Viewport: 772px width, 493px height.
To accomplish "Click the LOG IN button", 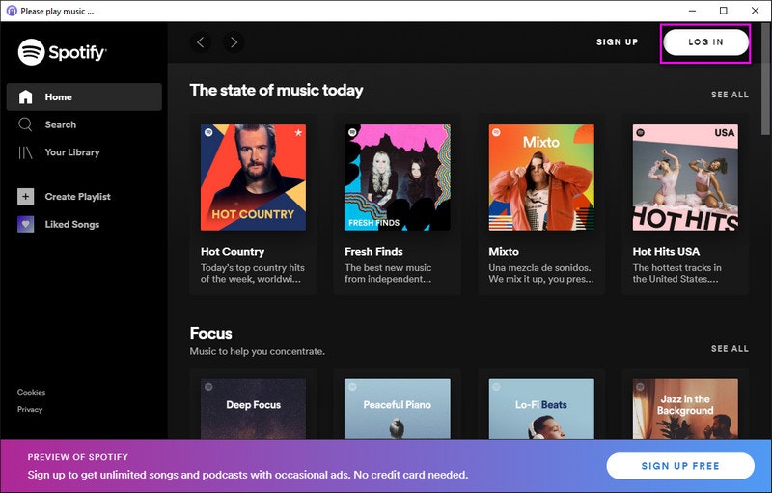I will tap(705, 42).
